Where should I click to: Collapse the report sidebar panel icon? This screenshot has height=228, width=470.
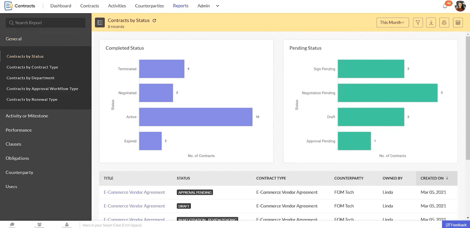(100, 23)
